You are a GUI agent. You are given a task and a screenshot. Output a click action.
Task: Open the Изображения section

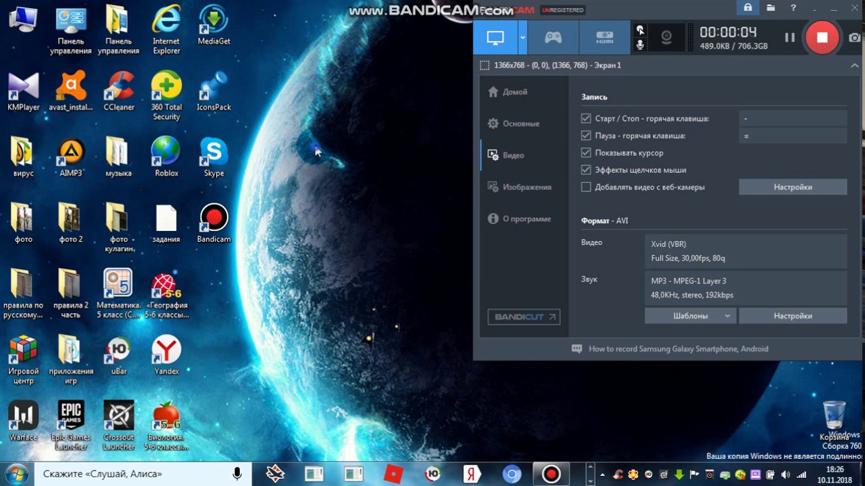[521, 187]
